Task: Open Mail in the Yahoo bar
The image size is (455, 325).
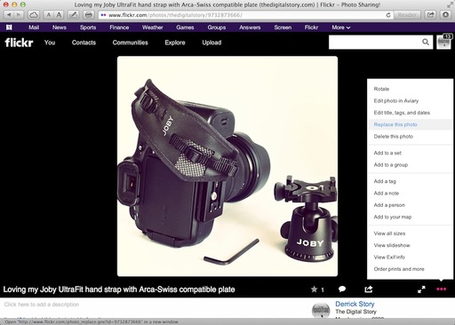Action: coord(34,28)
